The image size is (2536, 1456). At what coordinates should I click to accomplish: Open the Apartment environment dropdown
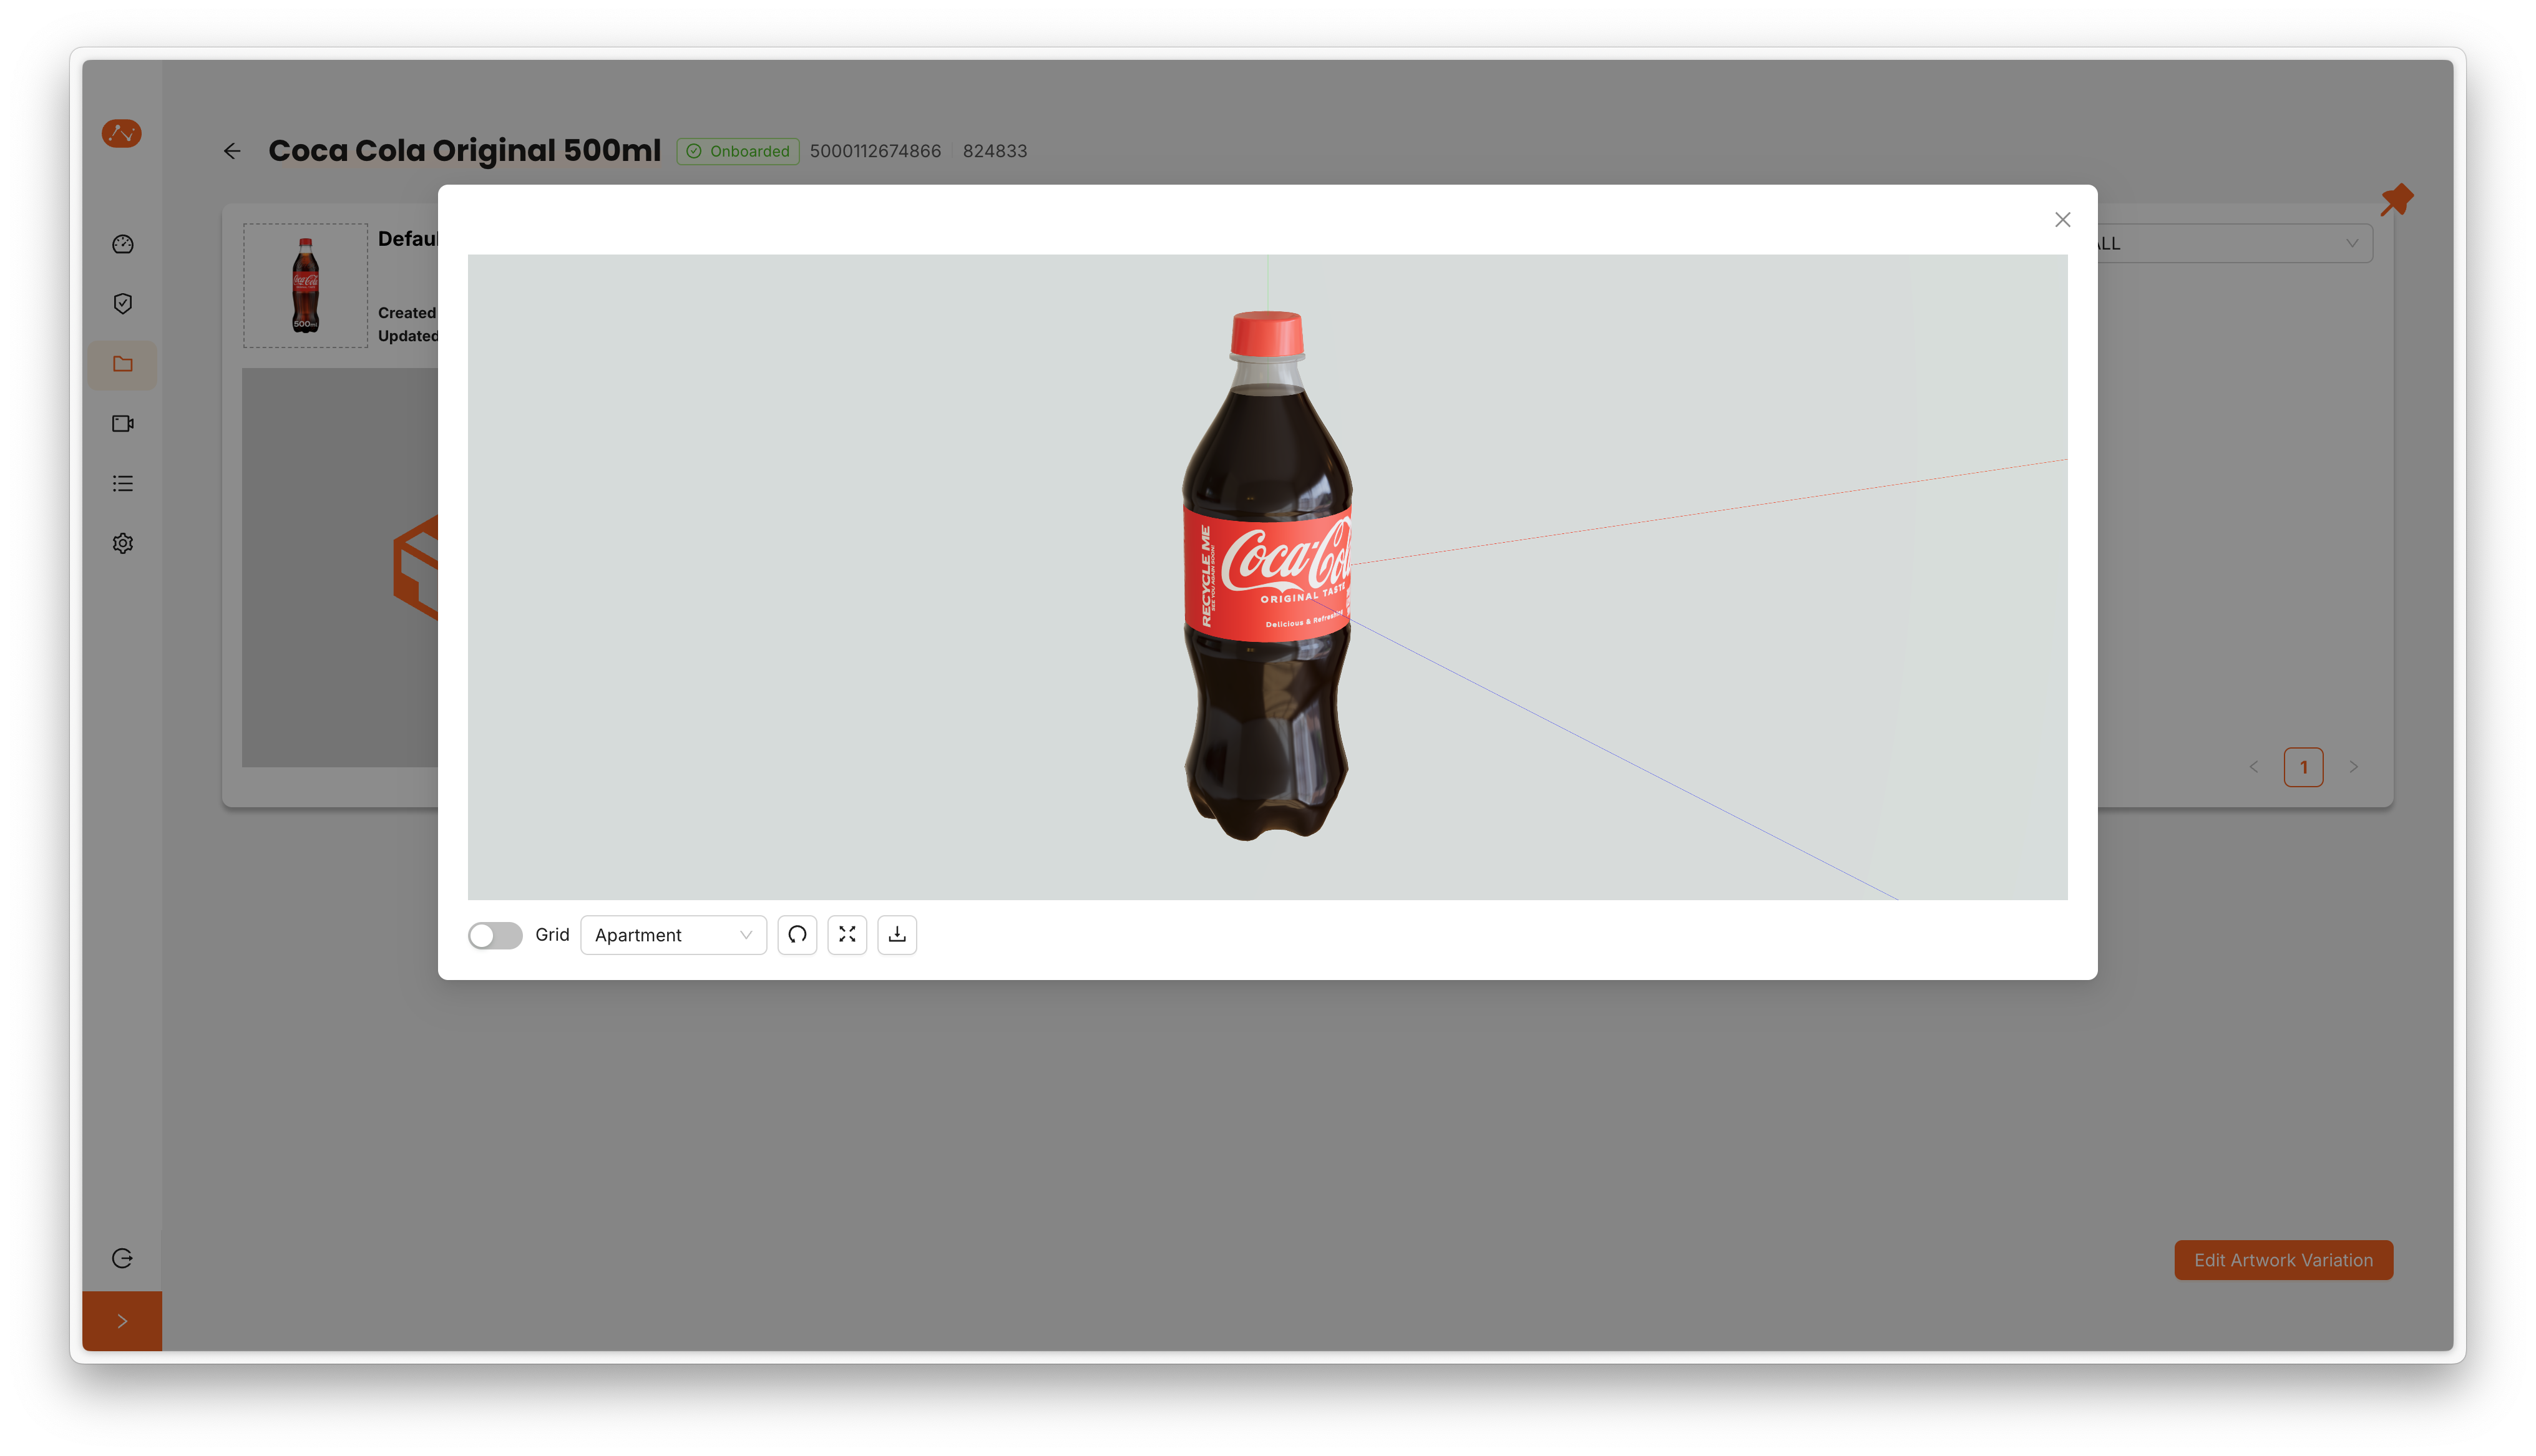pos(673,934)
